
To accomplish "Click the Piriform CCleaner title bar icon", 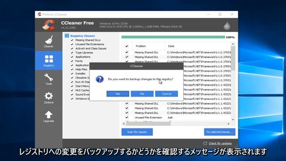I will (x=39, y=14).
